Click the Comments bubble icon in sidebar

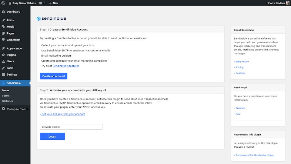click(x=3, y=40)
